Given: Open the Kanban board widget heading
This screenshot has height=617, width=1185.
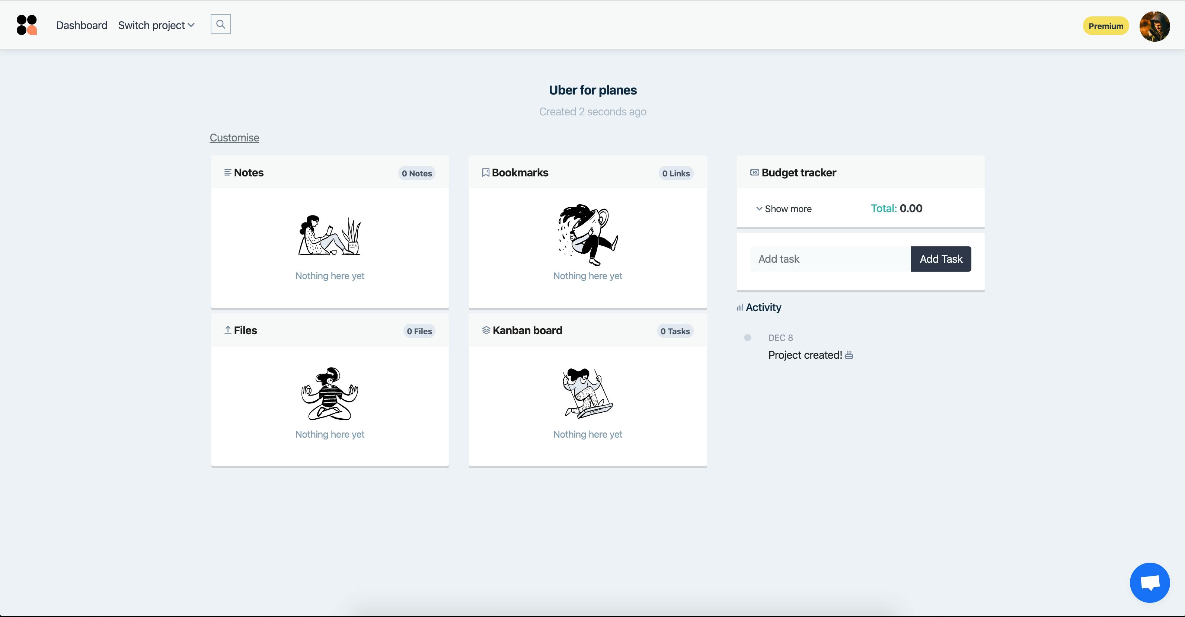Looking at the screenshot, I should click(527, 330).
